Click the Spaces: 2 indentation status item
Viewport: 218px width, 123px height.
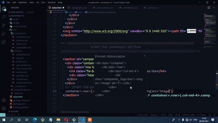tap(154, 115)
